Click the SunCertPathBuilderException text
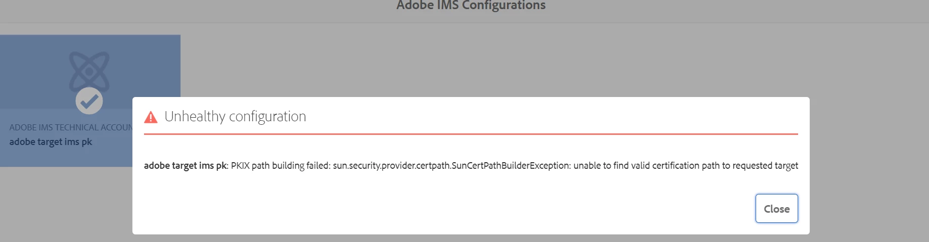Image resolution: width=929 pixels, height=242 pixels. tap(510, 166)
